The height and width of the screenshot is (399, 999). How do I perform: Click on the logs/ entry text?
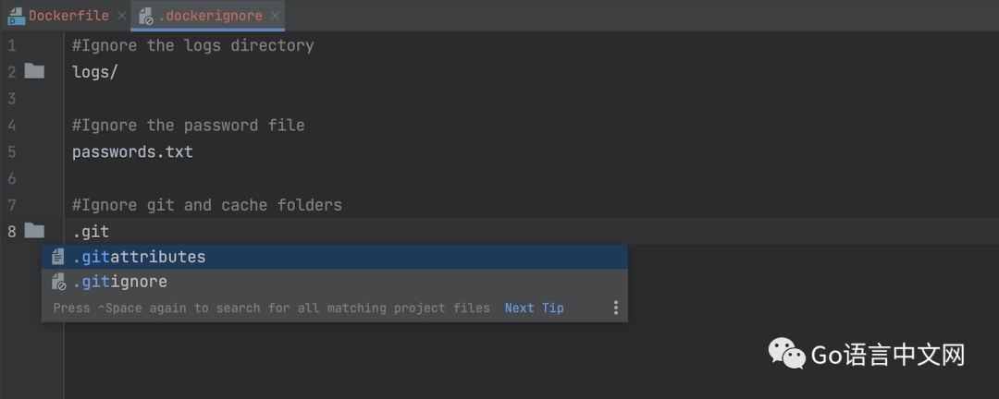click(94, 72)
